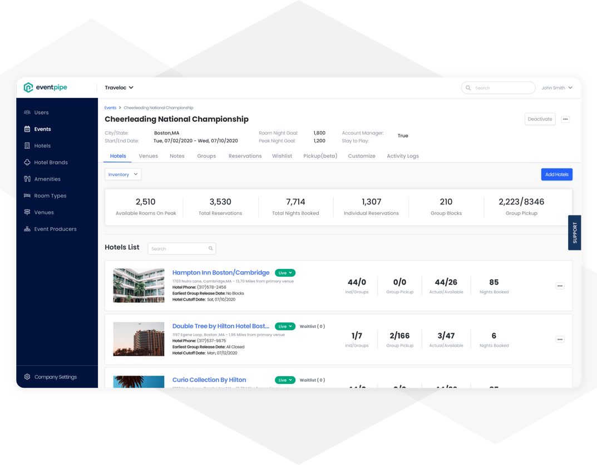Open three-dot menu for Hampton Inn Boston/Cambridge
Viewport: 597px width, 465px height.
[560, 286]
